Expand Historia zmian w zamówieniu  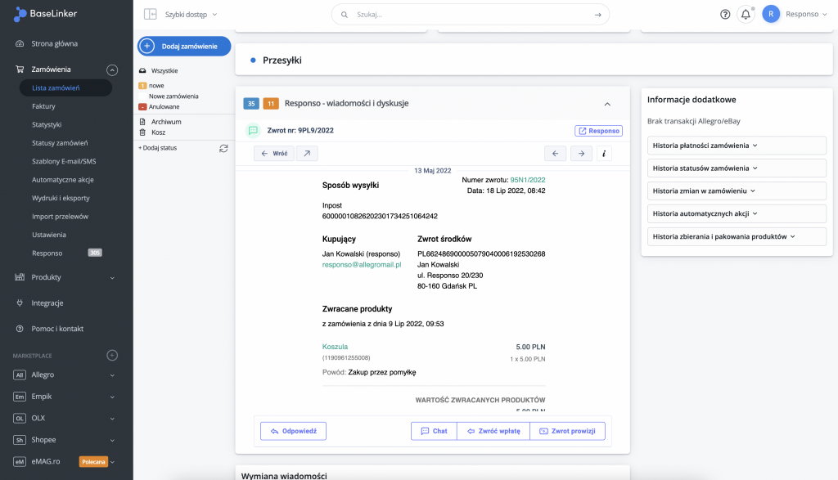pos(737,191)
